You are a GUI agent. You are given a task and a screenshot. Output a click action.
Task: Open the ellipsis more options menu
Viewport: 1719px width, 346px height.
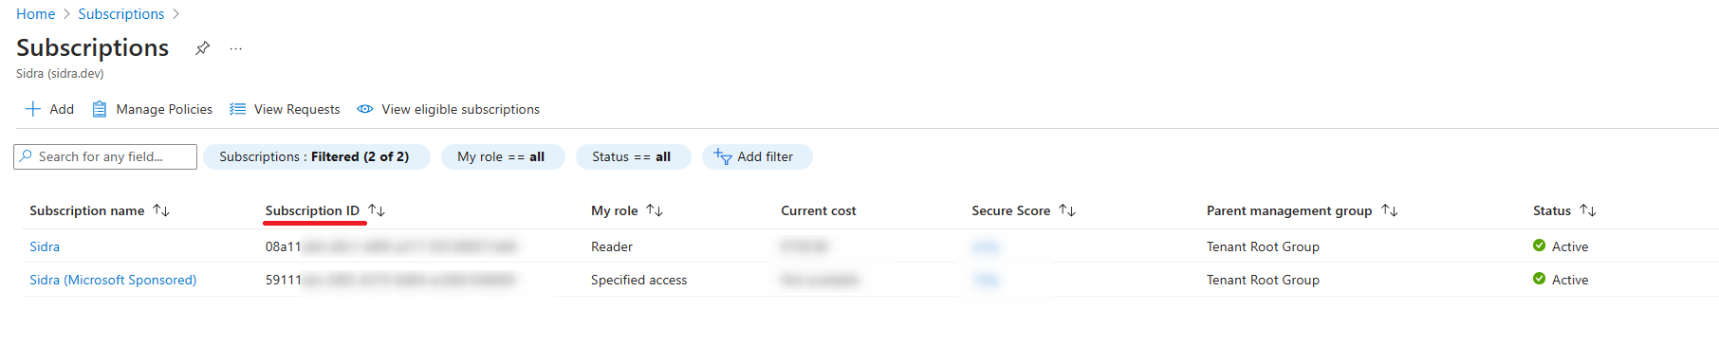[236, 48]
